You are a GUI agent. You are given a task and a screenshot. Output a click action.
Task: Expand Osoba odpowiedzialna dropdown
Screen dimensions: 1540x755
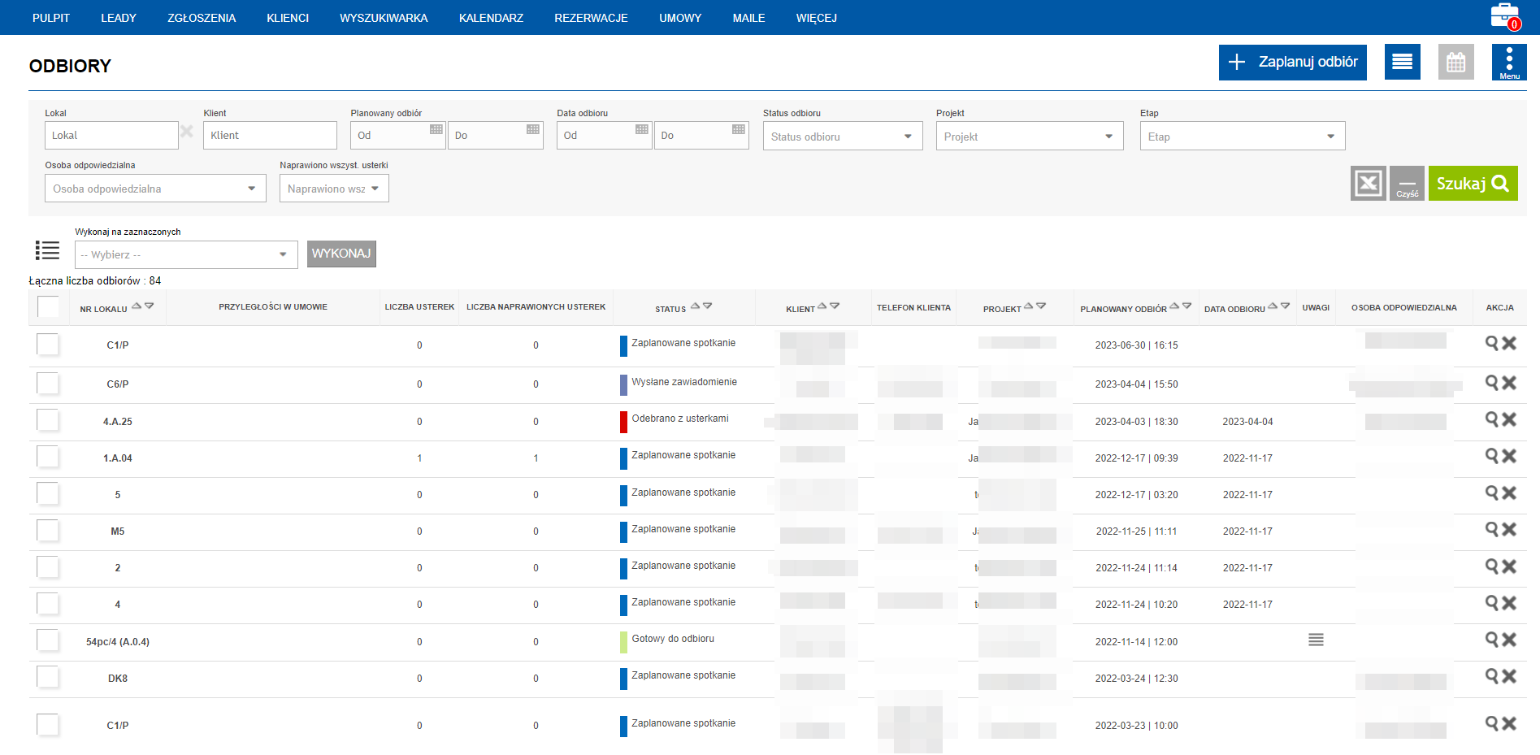click(x=155, y=188)
